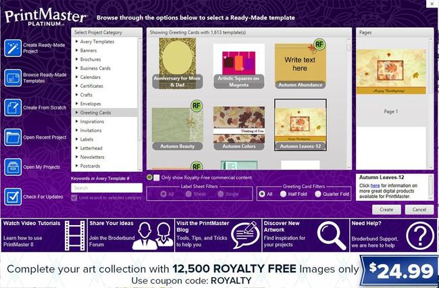Screen dimensions: 439x288
Task: Click the 'here' link for digital products
Action: [375, 185]
